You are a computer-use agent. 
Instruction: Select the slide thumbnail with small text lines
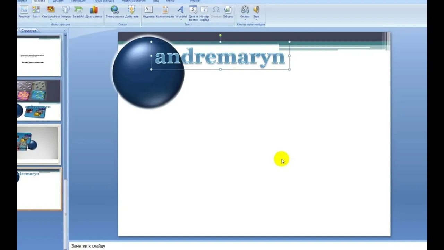point(39,56)
